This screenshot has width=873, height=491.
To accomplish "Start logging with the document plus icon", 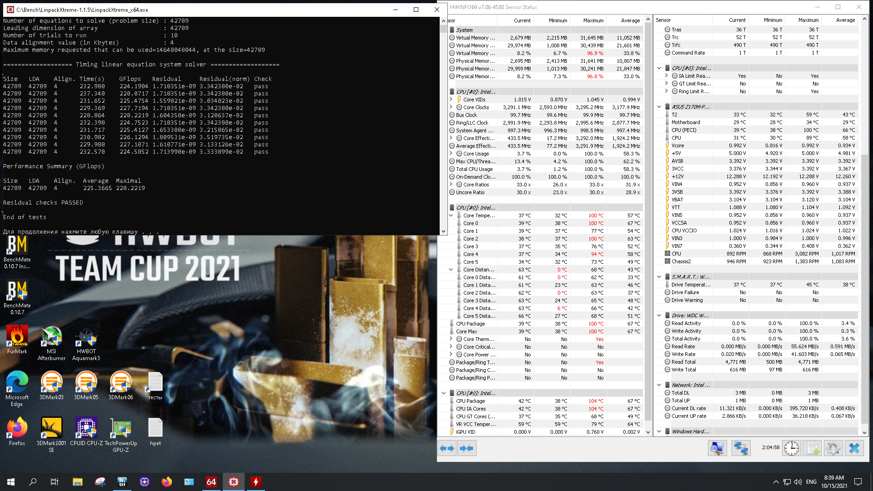I will pyautogui.click(x=813, y=448).
